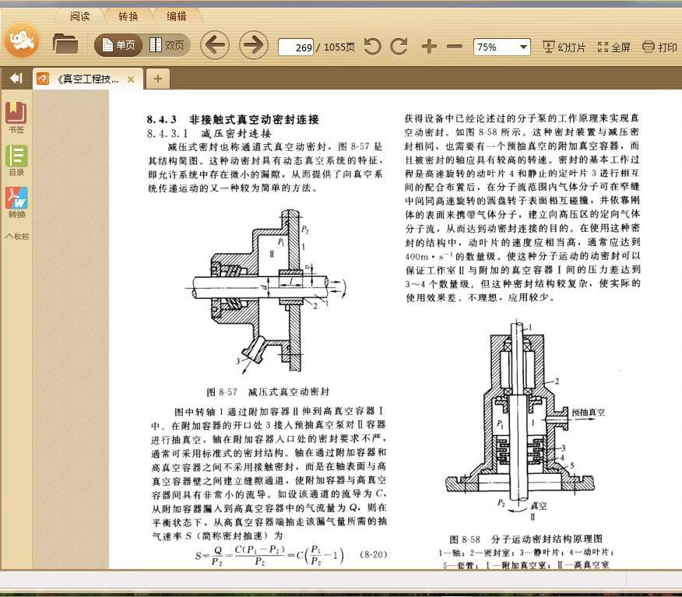Click the heading 8.4.3 非接触式真空动密封连接
The height and width of the screenshot is (597, 682).
click(x=233, y=120)
